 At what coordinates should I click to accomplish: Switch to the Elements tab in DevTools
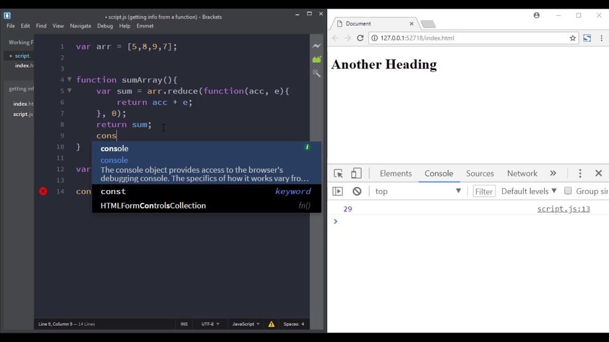[396, 173]
